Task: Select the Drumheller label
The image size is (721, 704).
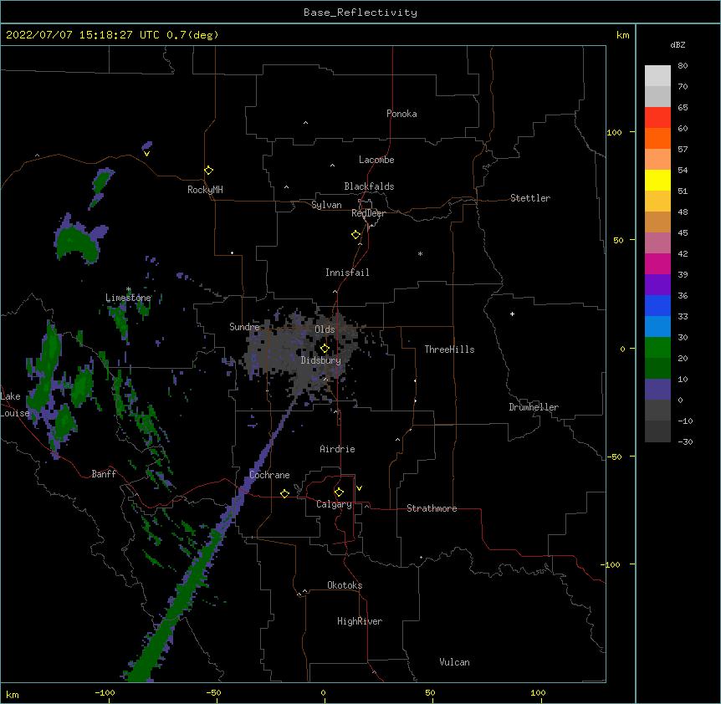Action: 534,407
